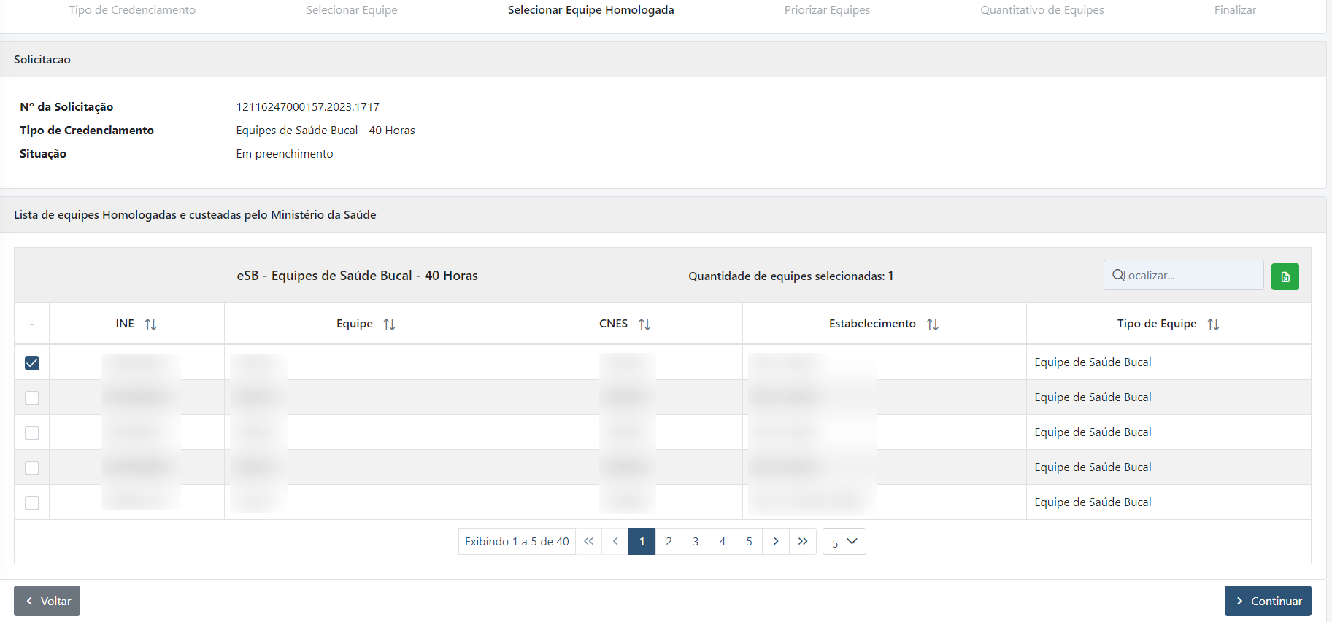Go to page 2 of the list
Screen dimensions: 1332x622
[x=669, y=541]
